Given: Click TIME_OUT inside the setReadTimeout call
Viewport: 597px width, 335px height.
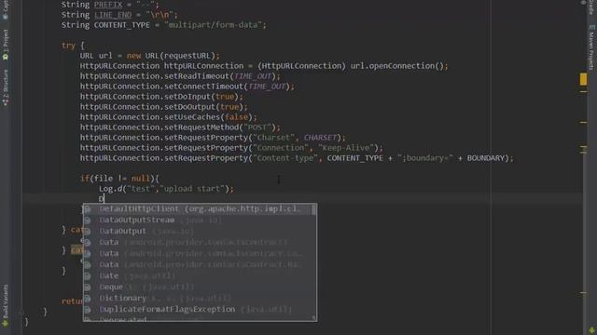Looking at the screenshot, I should click(x=253, y=76).
